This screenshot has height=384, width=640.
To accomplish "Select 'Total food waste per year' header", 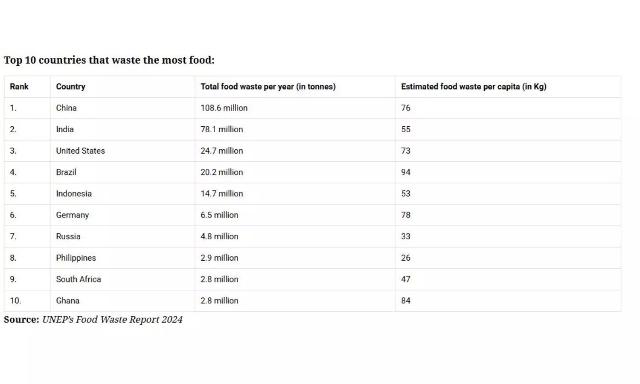I will [x=268, y=87].
